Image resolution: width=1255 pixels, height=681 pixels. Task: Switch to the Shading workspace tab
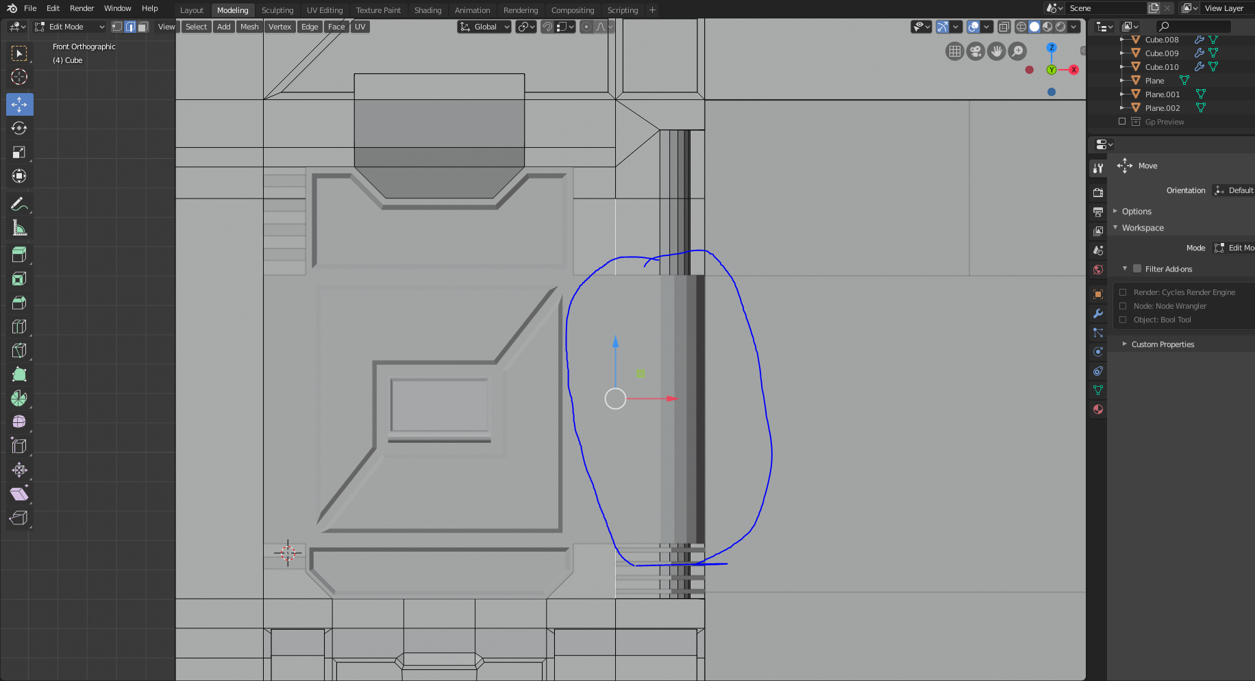point(427,10)
